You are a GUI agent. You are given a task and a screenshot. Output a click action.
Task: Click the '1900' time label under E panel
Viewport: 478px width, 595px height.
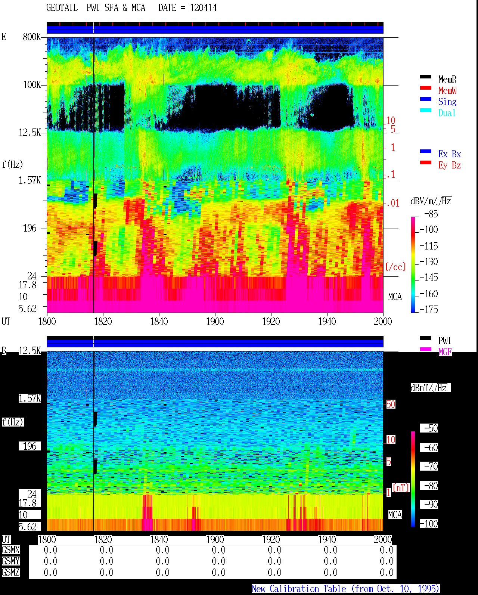[x=215, y=321]
